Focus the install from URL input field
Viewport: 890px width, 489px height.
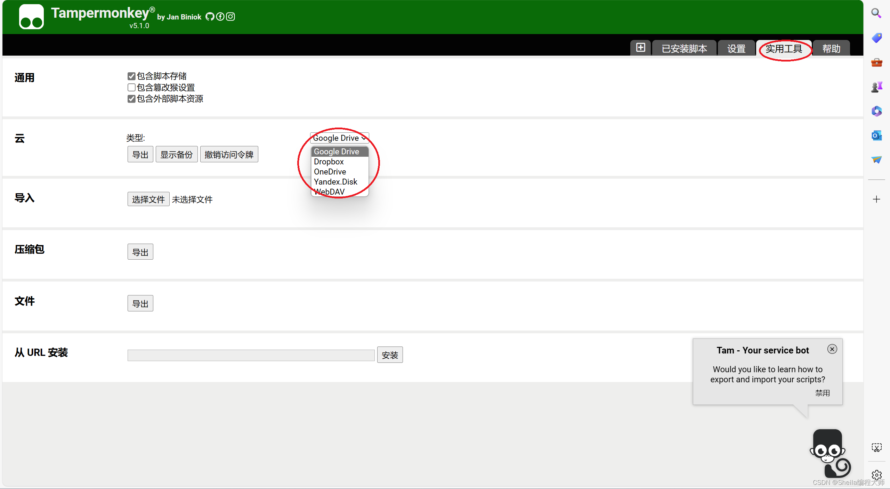point(251,355)
